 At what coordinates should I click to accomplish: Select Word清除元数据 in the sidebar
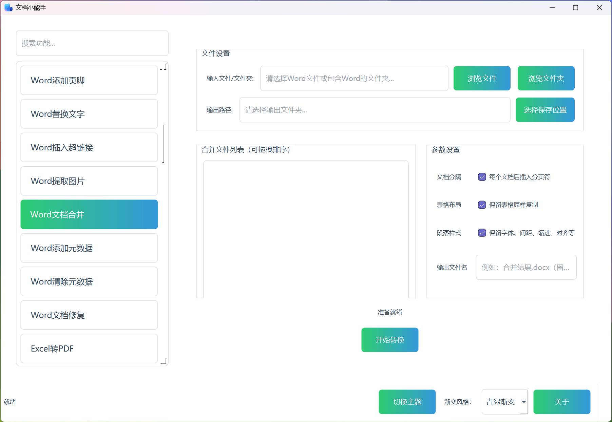pos(89,281)
